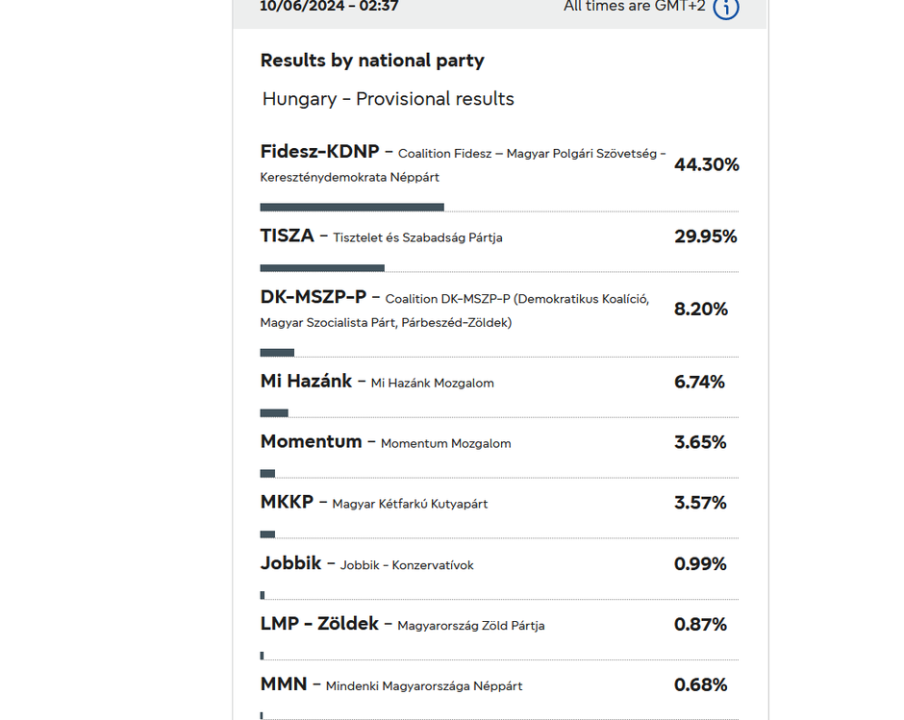Click the 29.95% result figure
The width and height of the screenshot is (904, 720).
pyautogui.click(x=705, y=236)
